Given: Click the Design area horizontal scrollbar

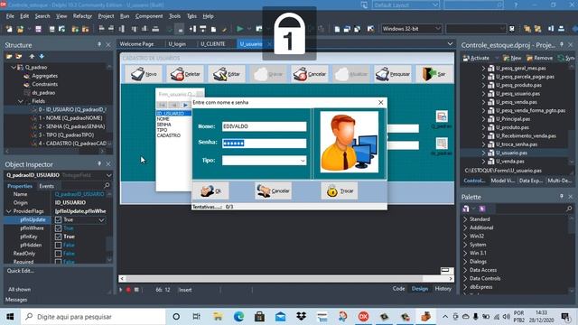Looking at the screenshot, I should coord(286,279).
